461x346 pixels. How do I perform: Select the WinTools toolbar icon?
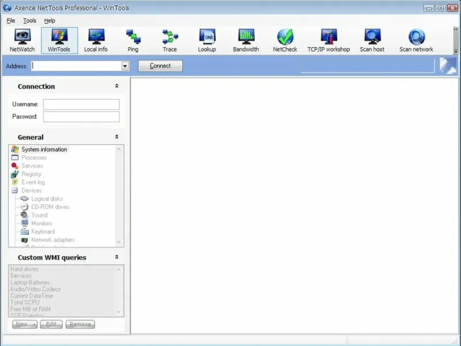[59, 40]
